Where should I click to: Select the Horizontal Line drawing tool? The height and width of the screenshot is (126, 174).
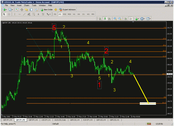[x=19, y=14]
